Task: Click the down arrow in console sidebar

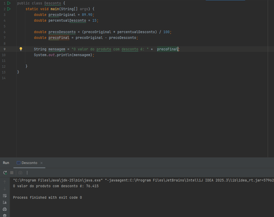Action: pos(5,189)
